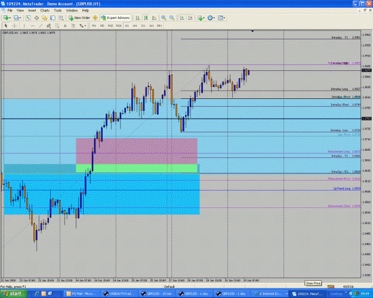This screenshot has width=373, height=298.
Task: Show the Terminal window icon
Action: 53,18
